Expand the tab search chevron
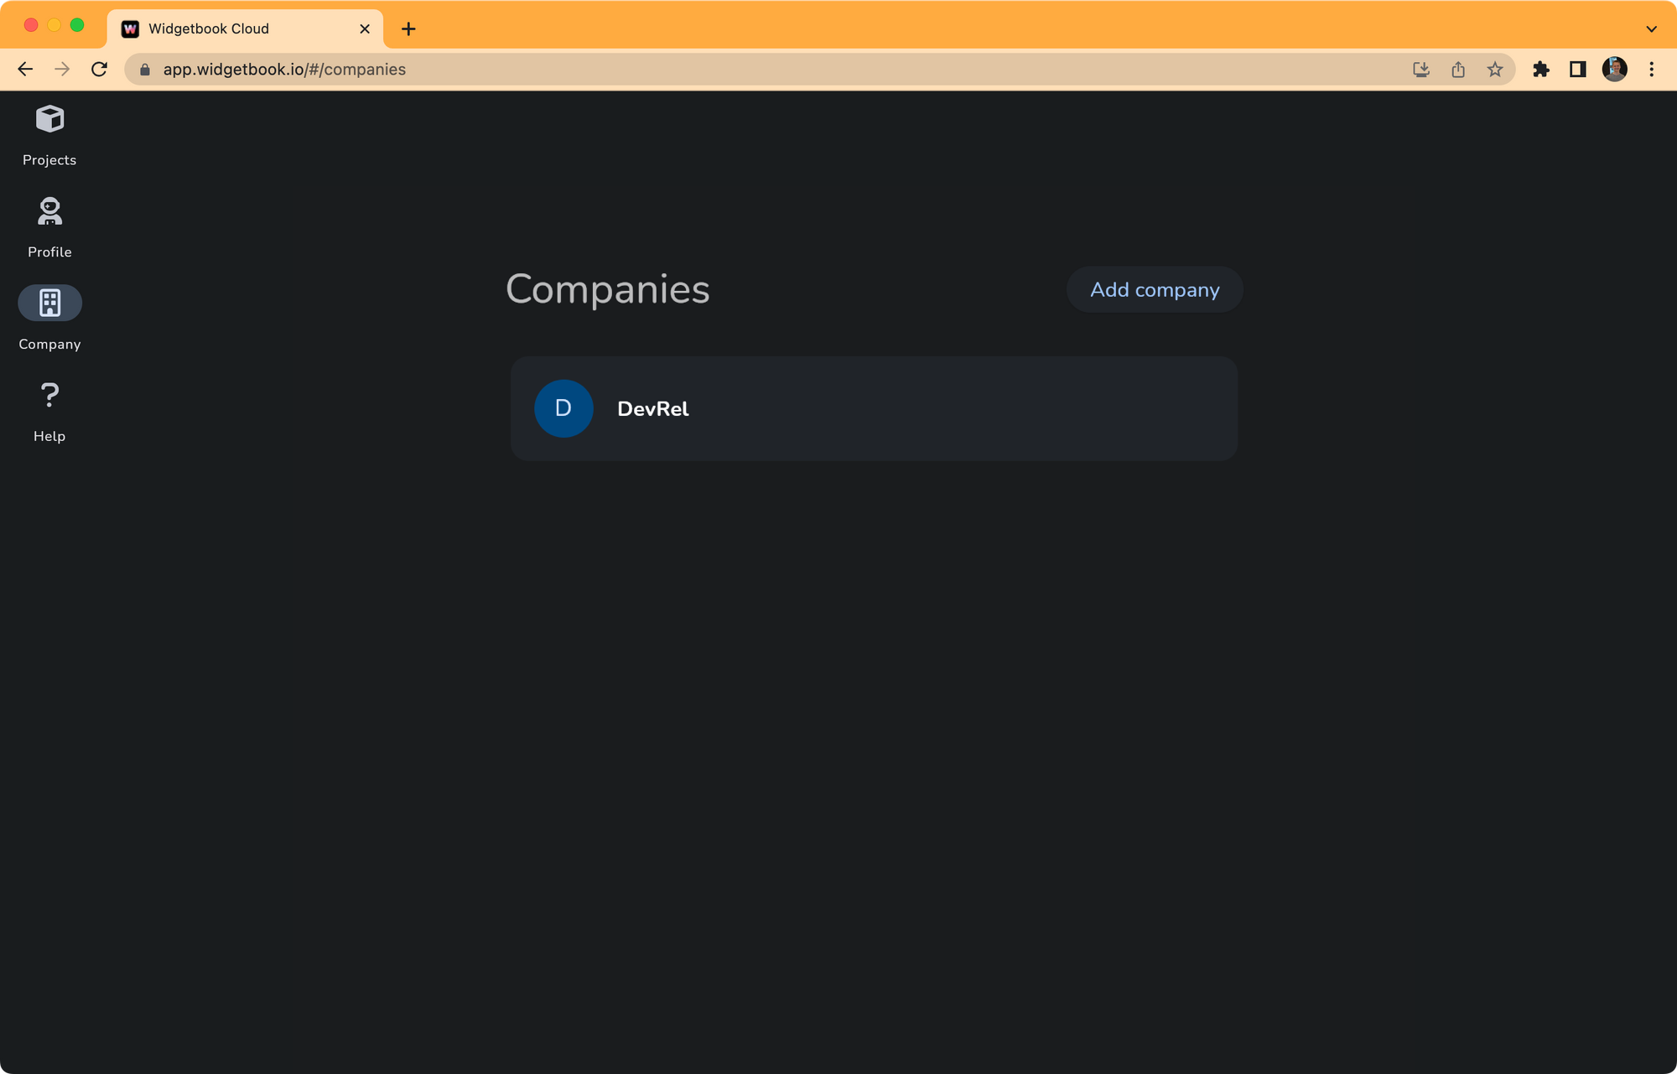The width and height of the screenshot is (1677, 1074). [1651, 29]
